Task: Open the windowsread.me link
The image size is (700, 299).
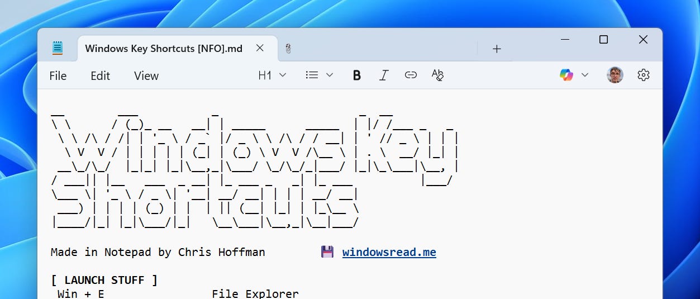Action: (x=389, y=252)
